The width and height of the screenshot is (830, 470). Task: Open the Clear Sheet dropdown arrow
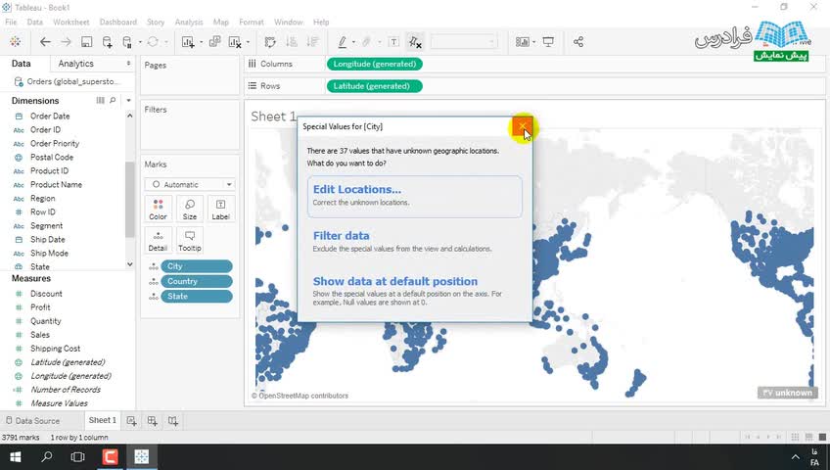(248, 42)
